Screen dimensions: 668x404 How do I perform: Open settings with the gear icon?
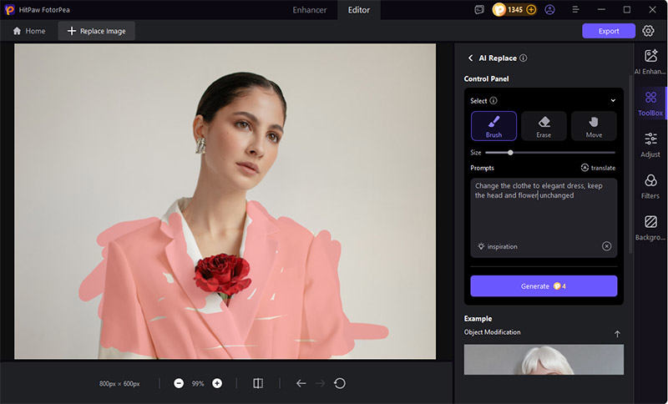[649, 31]
